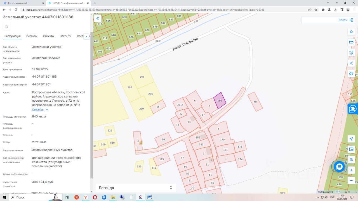Screen dimensions: 358x201
Task: Zoom in on the map
Action: [x=351, y=170]
